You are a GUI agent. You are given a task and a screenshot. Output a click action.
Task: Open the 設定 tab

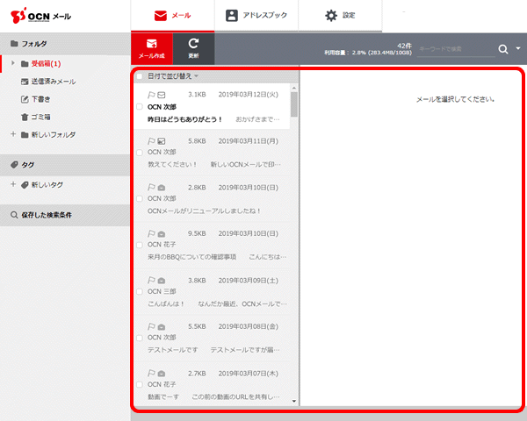(x=340, y=16)
